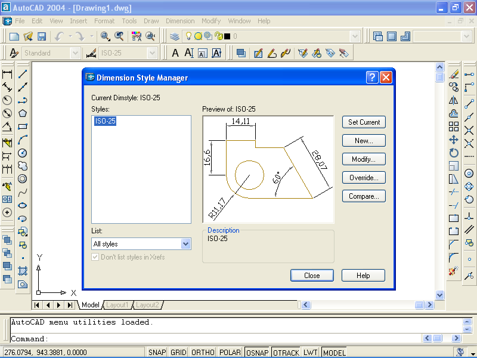Screen dimensions: 477x358
Task: Select the Hatch tool icon
Action: pyautogui.click(x=23, y=271)
